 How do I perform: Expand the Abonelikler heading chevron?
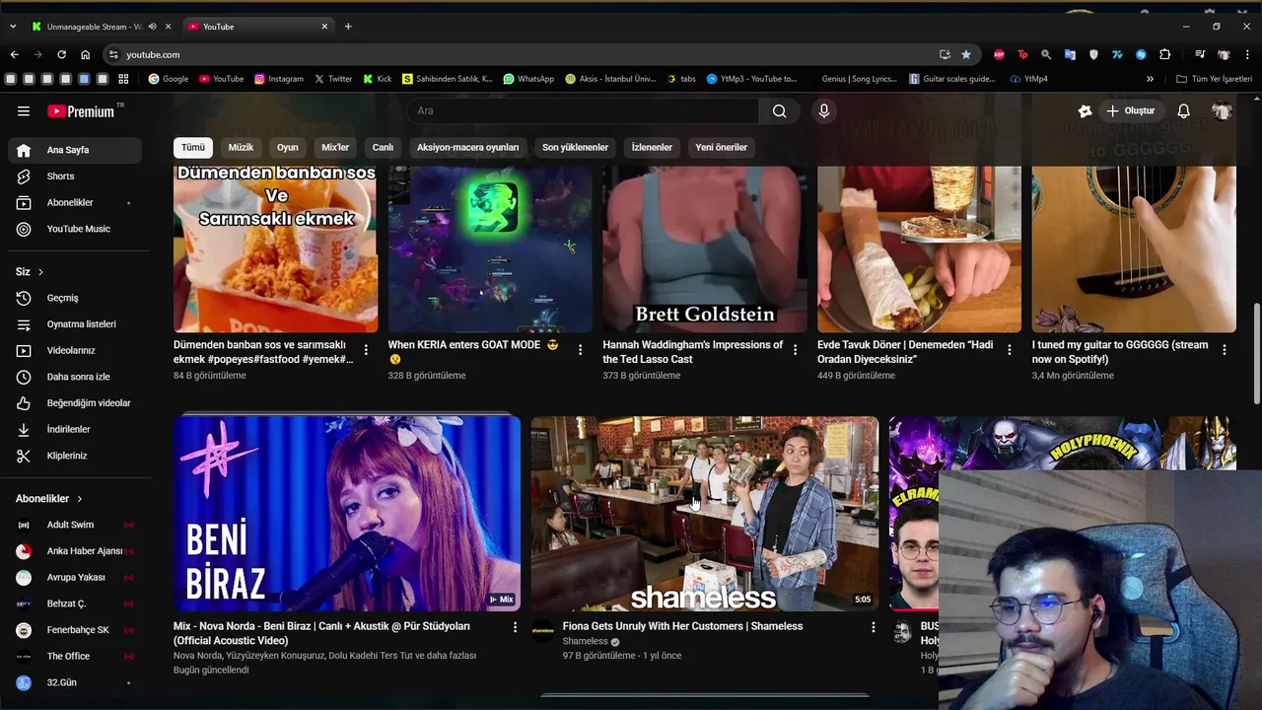[80, 499]
